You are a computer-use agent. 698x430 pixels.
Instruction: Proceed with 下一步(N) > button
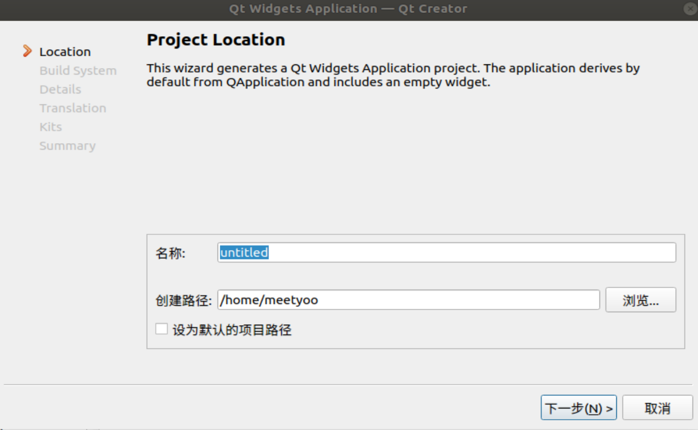tap(578, 408)
